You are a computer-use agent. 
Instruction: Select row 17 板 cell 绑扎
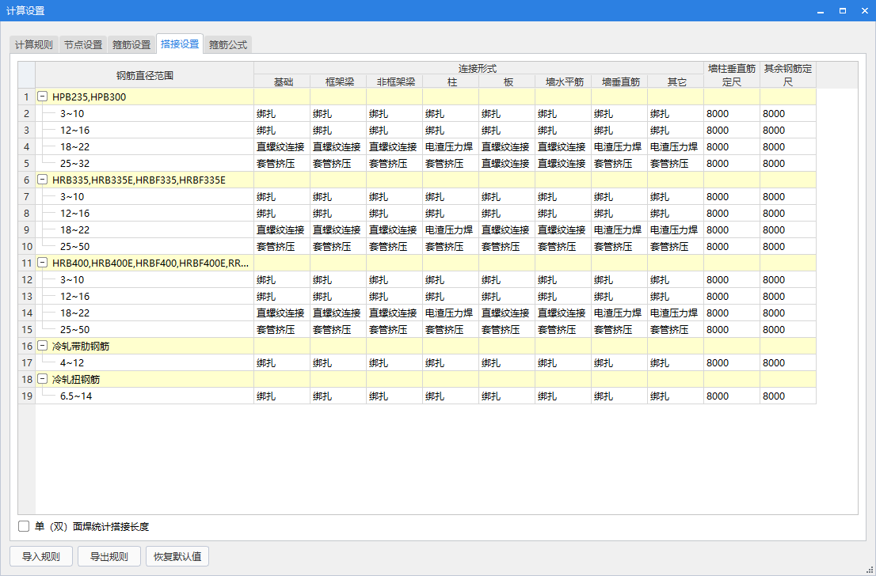[x=507, y=363]
